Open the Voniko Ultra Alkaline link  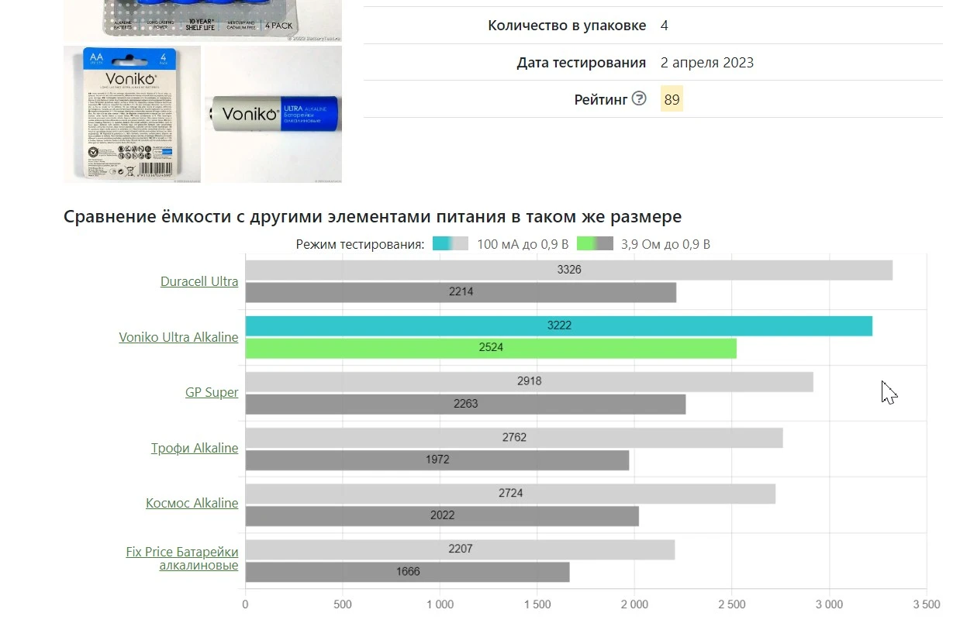(178, 337)
